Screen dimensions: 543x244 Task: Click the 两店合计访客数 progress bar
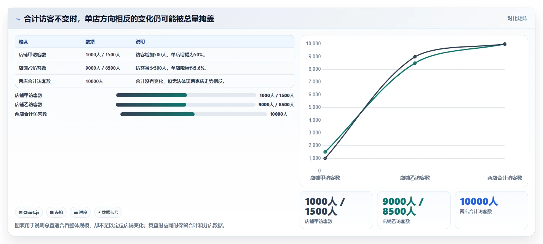click(x=193, y=114)
